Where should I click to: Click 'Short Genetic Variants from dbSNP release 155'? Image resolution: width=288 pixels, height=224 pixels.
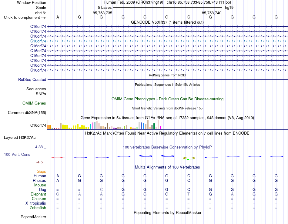click(x=167, y=108)
